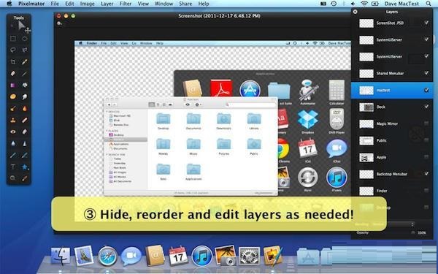Screen dimensions: 438x274
Task: Click the 100% opacity value field
Action: tap(422, 232)
